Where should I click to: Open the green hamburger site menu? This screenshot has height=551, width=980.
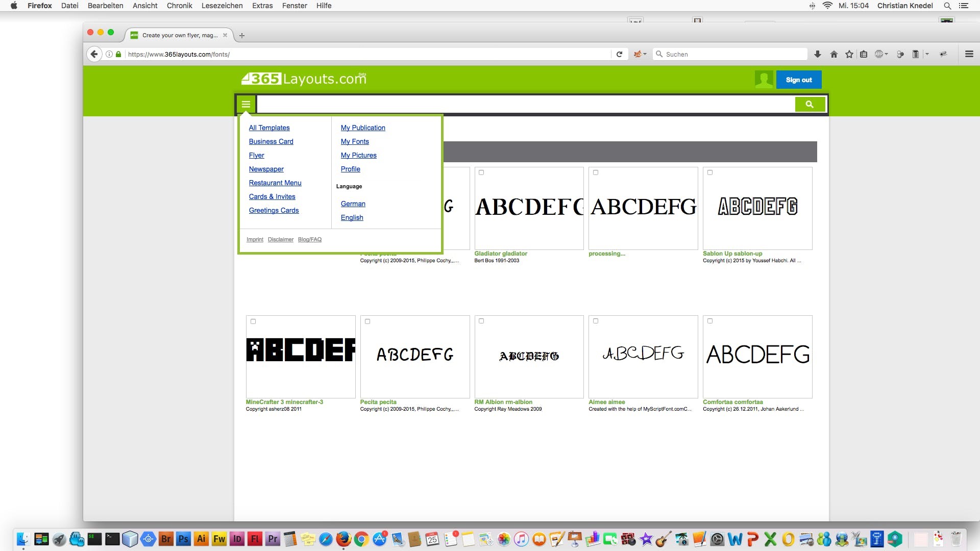(246, 104)
